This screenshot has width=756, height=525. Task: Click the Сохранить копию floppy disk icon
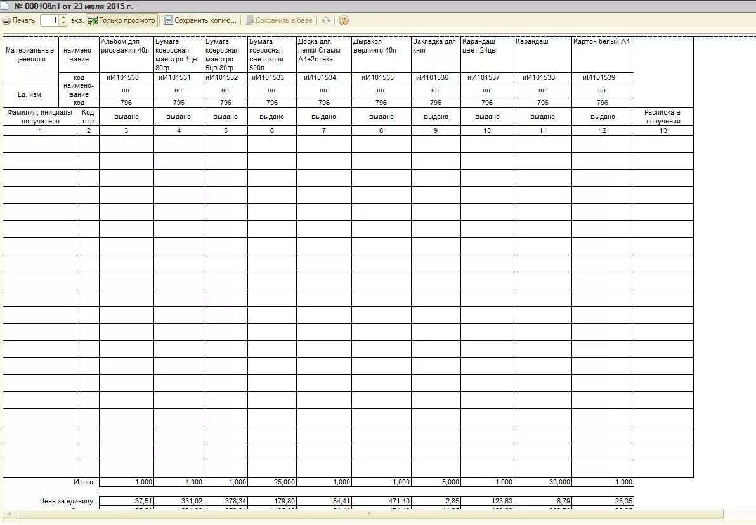168,21
